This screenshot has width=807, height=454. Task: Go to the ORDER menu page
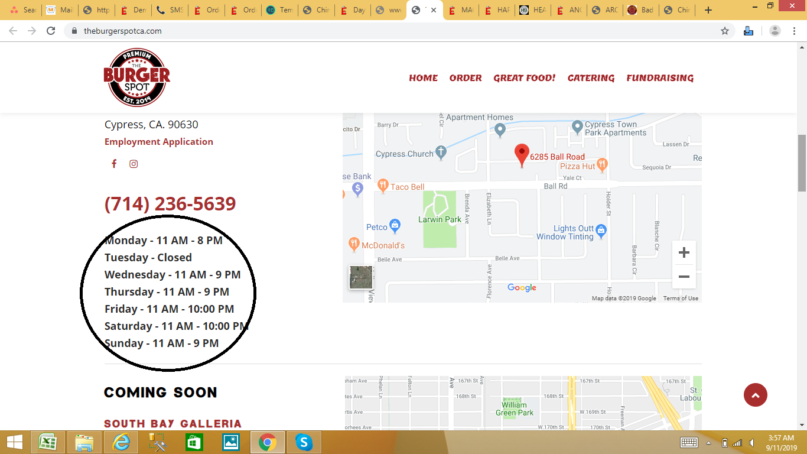[x=465, y=78]
